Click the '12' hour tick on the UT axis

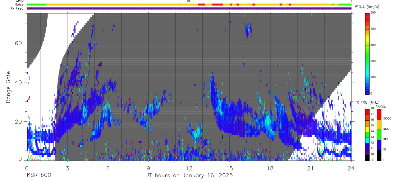[x=189, y=168]
